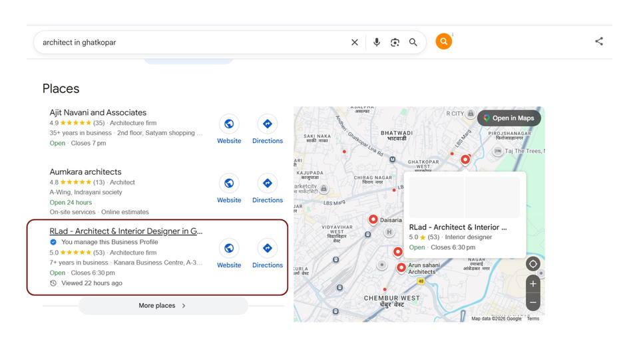This screenshot has width=639, height=359.
Task: Get Directions icon for Ajit Navani and Associates
Action: pos(268,124)
